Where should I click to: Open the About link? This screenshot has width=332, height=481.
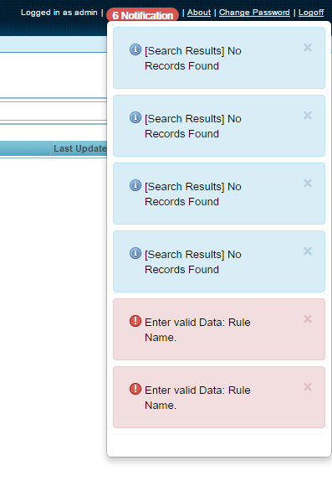click(x=199, y=13)
